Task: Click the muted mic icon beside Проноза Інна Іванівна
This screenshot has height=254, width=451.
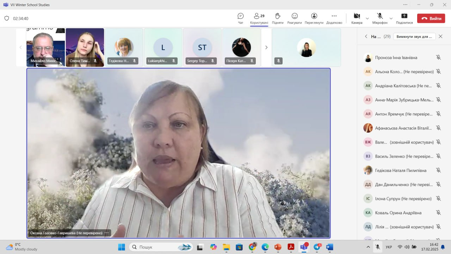Action: [x=438, y=57]
